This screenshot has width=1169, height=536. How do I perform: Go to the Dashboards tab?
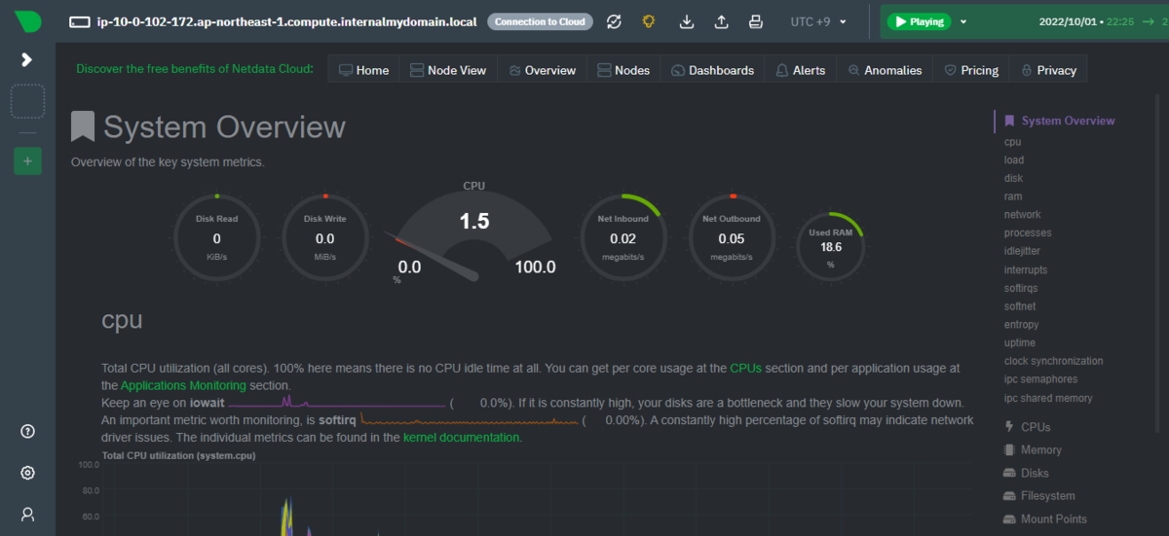point(713,70)
